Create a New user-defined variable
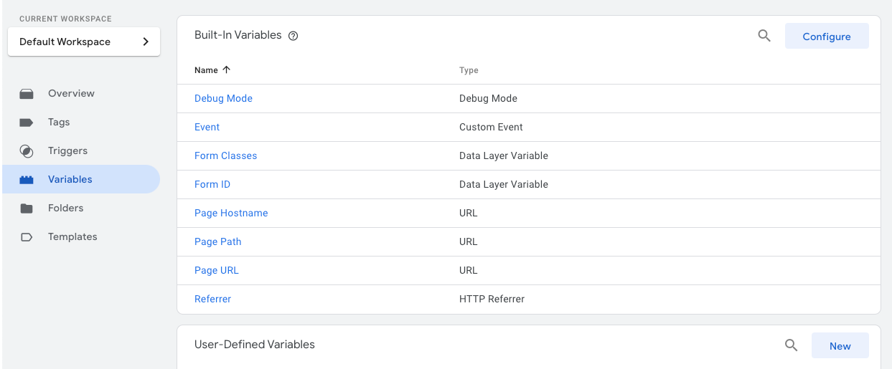The width and height of the screenshot is (892, 369). pyautogui.click(x=840, y=345)
